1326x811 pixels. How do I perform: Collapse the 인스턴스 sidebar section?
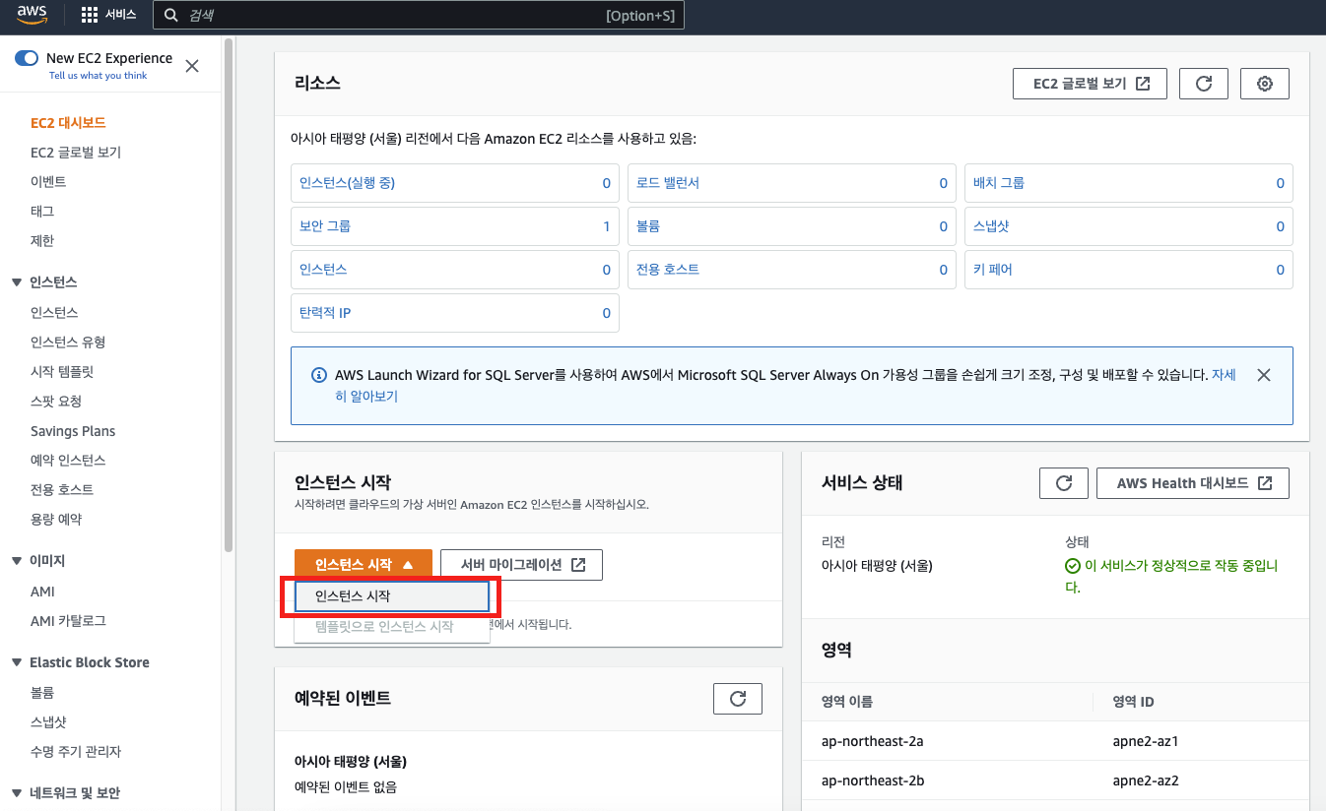click(17, 282)
